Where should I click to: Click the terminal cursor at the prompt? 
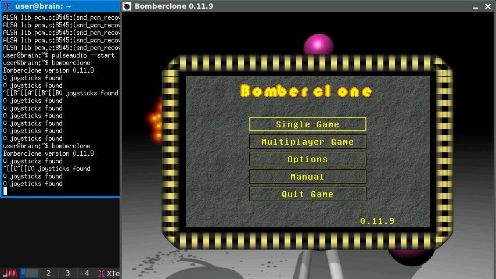tap(5, 191)
